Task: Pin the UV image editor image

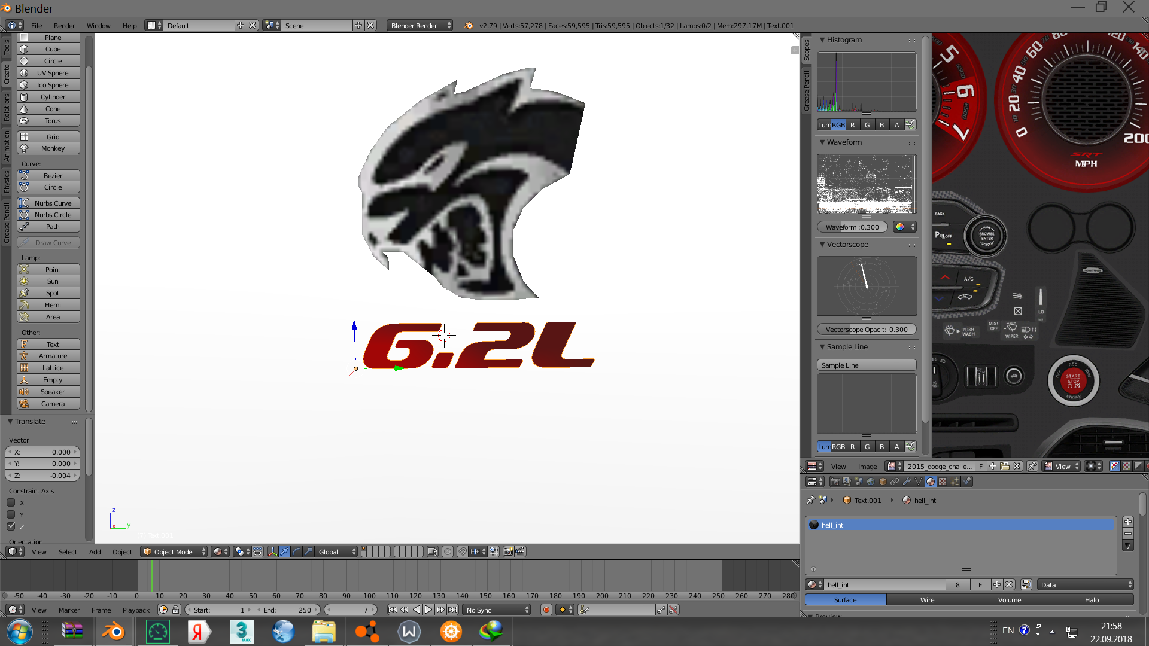Action: (1032, 467)
